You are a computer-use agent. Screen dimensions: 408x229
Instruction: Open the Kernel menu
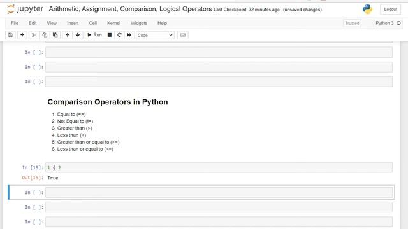point(113,23)
